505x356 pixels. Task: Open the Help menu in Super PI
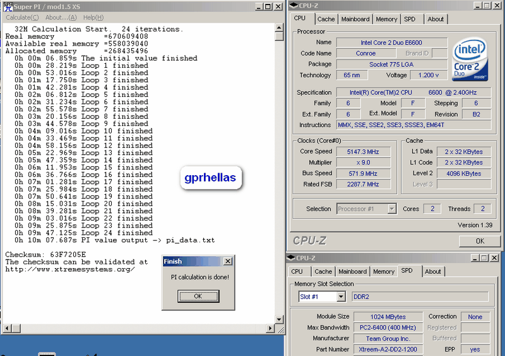tap(93, 18)
